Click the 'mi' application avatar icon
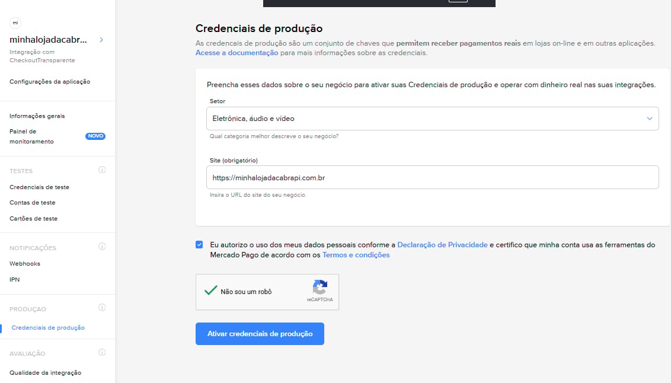 click(x=15, y=23)
